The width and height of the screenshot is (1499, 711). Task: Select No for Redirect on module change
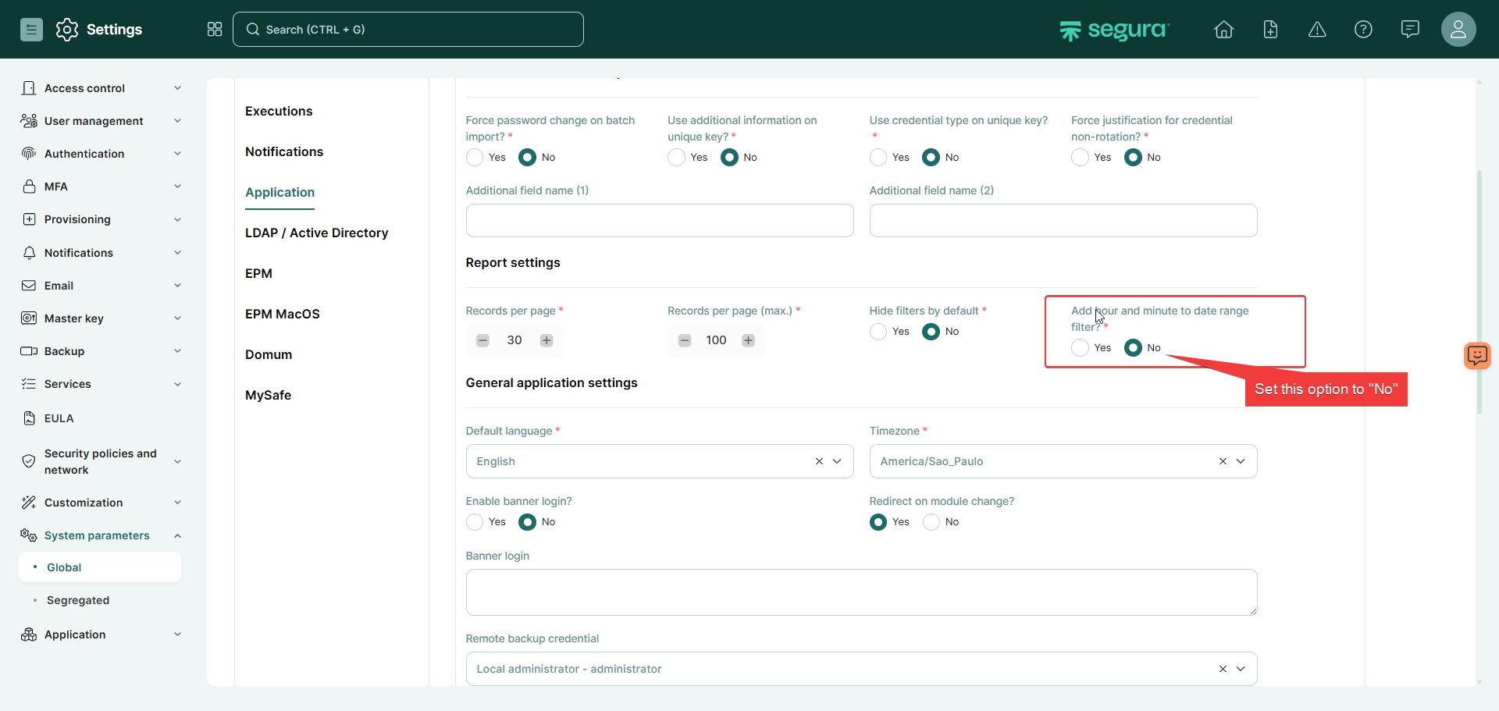(931, 522)
